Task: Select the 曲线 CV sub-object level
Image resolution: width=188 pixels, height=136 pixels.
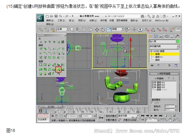Action: point(159,57)
